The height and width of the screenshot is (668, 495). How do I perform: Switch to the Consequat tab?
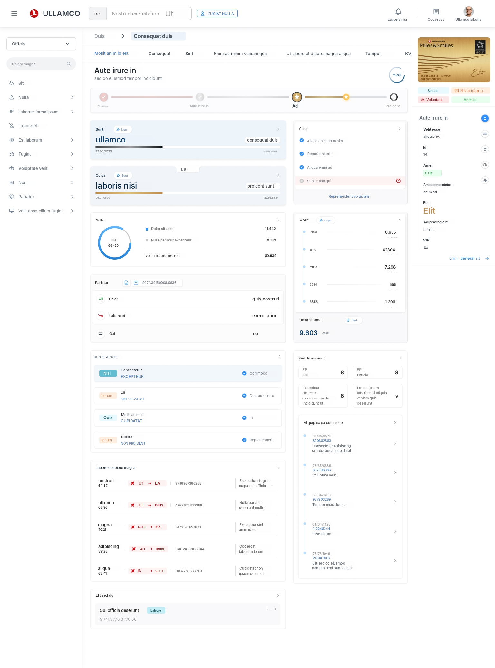pos(159,54)
